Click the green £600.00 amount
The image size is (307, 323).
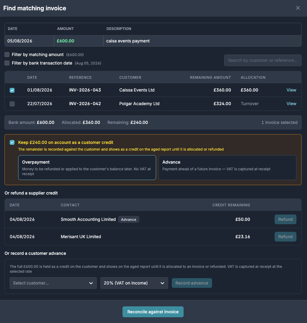[x=65, y=41]
